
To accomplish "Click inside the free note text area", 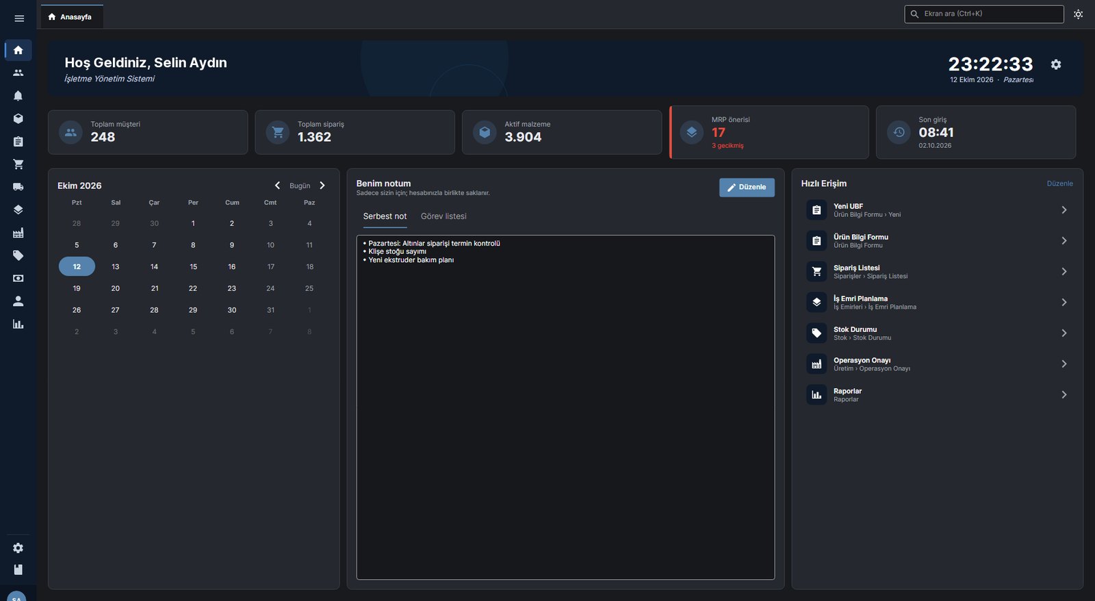I will [x=565, y=407].
